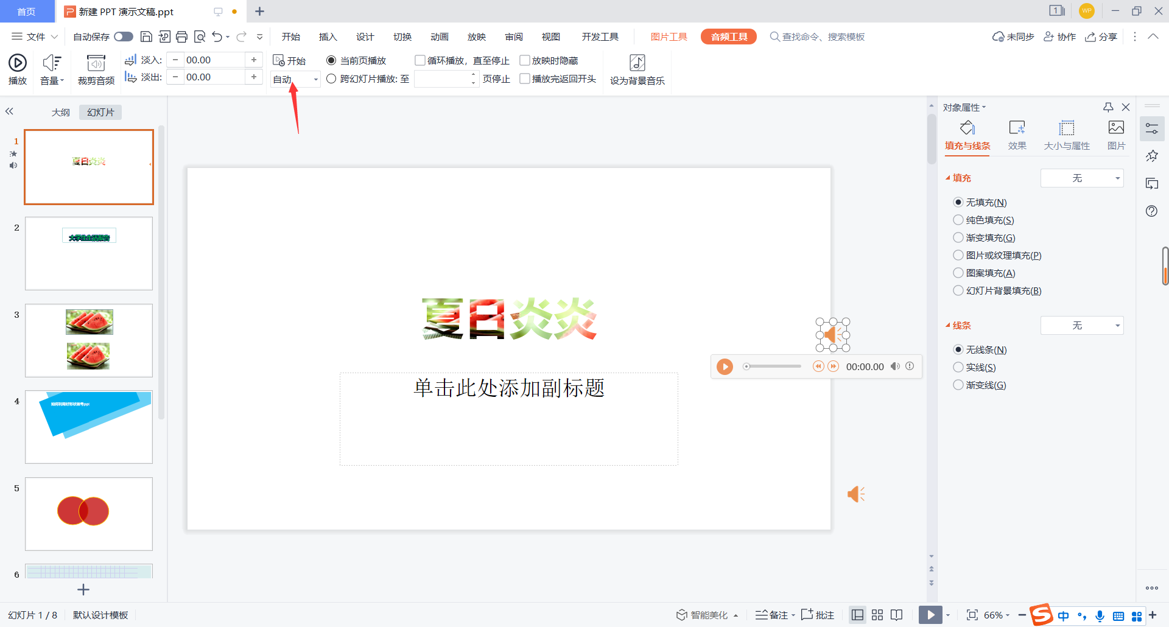Click the orange speaker icon below the slide
The width and height of the screenshot is (1169, 627).
click(856, 494)
